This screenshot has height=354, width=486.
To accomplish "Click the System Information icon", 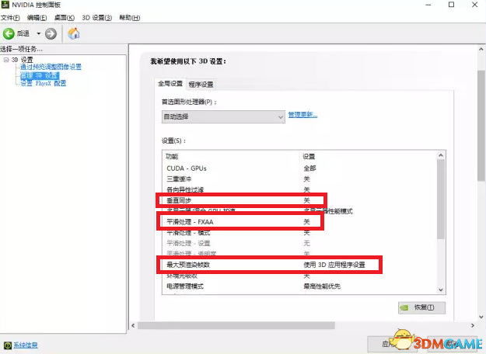I will pyautogui.click(x=8, y=345).
